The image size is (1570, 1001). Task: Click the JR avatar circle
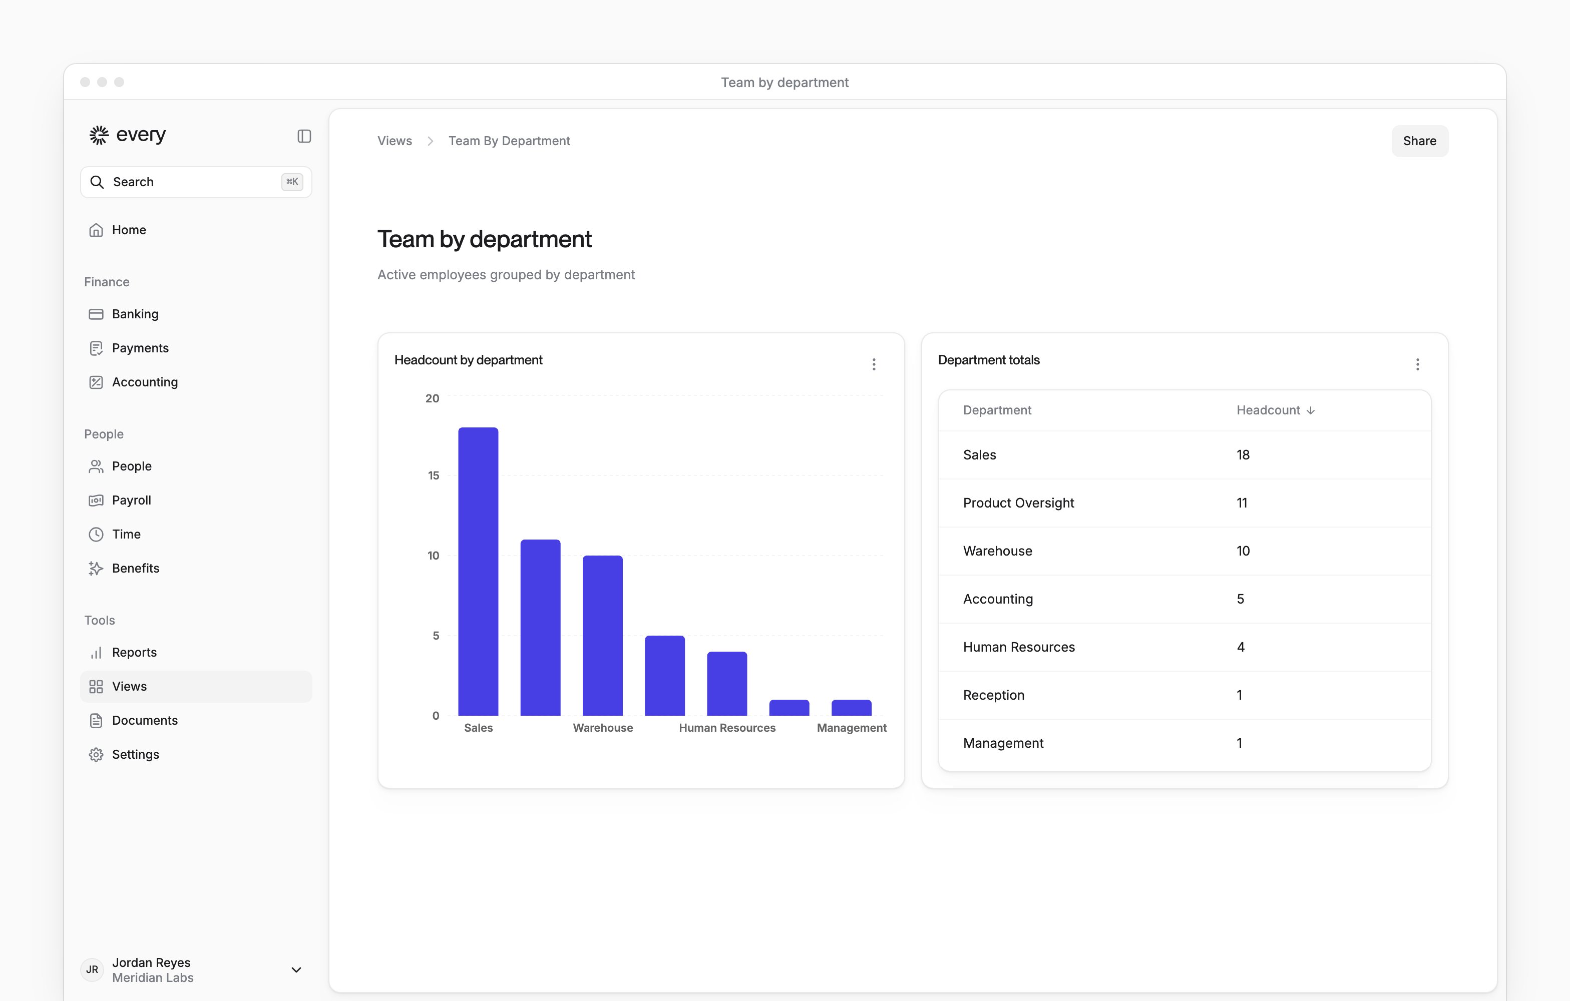point(92,969)
